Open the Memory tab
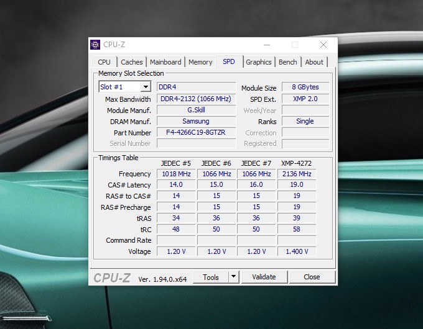Screen dimensions: 423x329 pyautogui.click(x=200, y=62)
